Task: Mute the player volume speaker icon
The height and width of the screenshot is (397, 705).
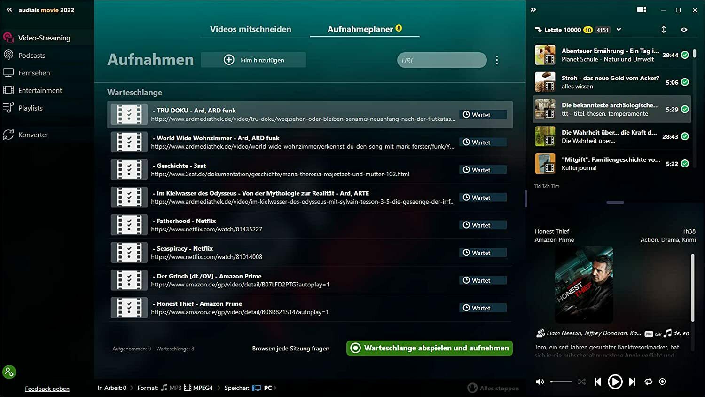Action: pos(540,382)
